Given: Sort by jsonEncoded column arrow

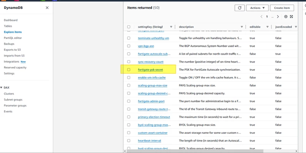Looking at the screenshot, I should 296,27.
